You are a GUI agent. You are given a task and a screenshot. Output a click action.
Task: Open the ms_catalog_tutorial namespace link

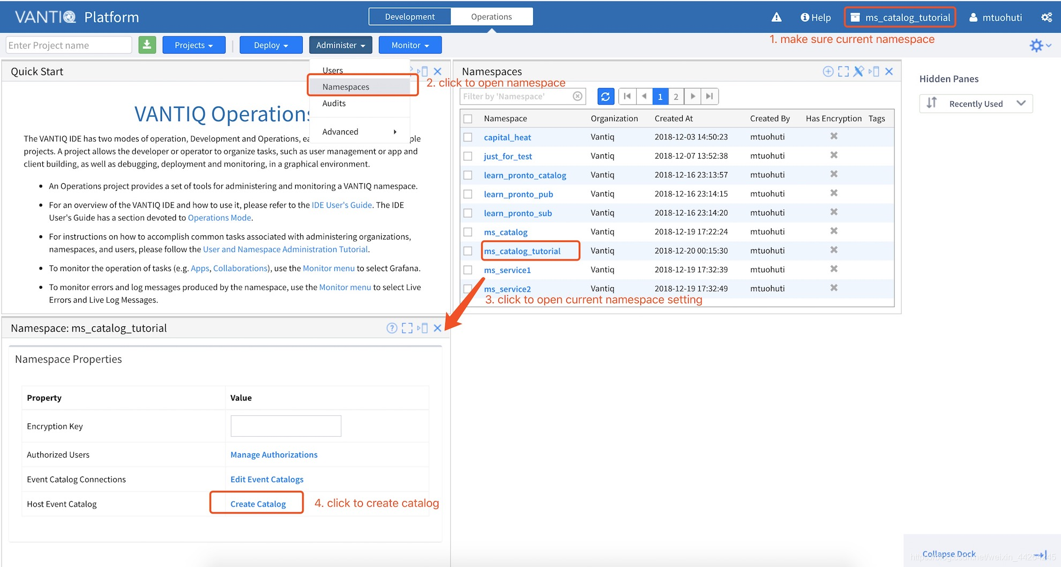pos(522,251)
